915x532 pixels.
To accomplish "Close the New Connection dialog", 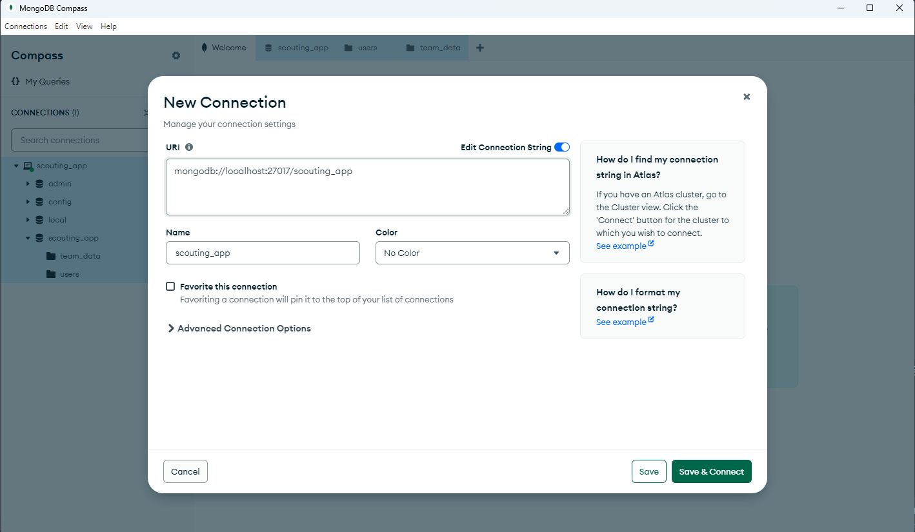I will click(747, 97).
